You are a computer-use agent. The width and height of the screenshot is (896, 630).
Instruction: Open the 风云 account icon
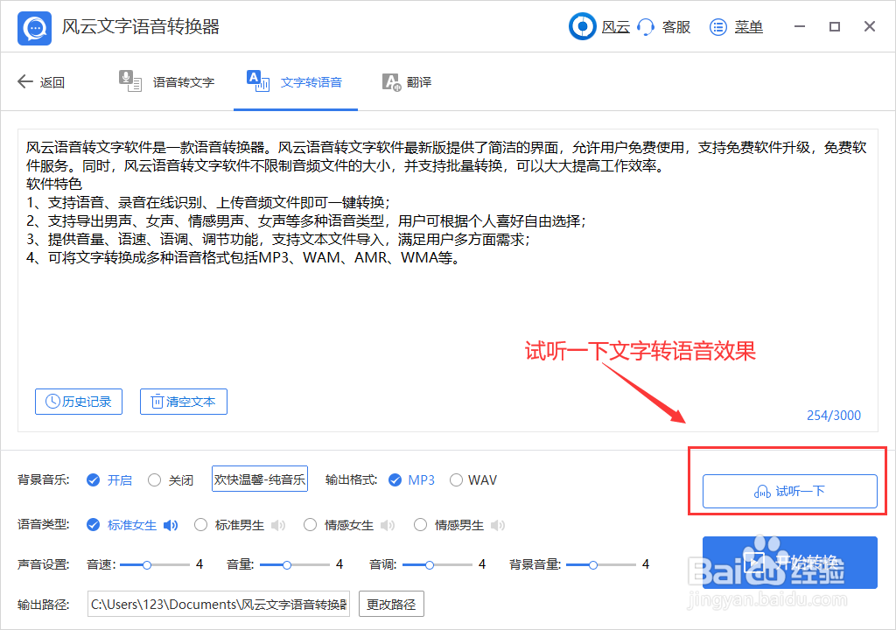point(582,26)
